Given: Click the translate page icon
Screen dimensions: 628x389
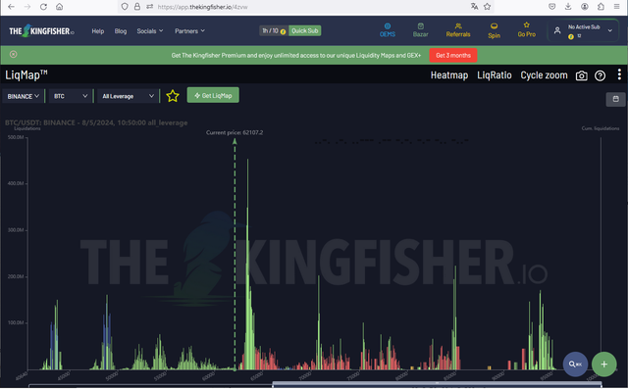Looking at the screenshot, I should (x=474, y=7).
